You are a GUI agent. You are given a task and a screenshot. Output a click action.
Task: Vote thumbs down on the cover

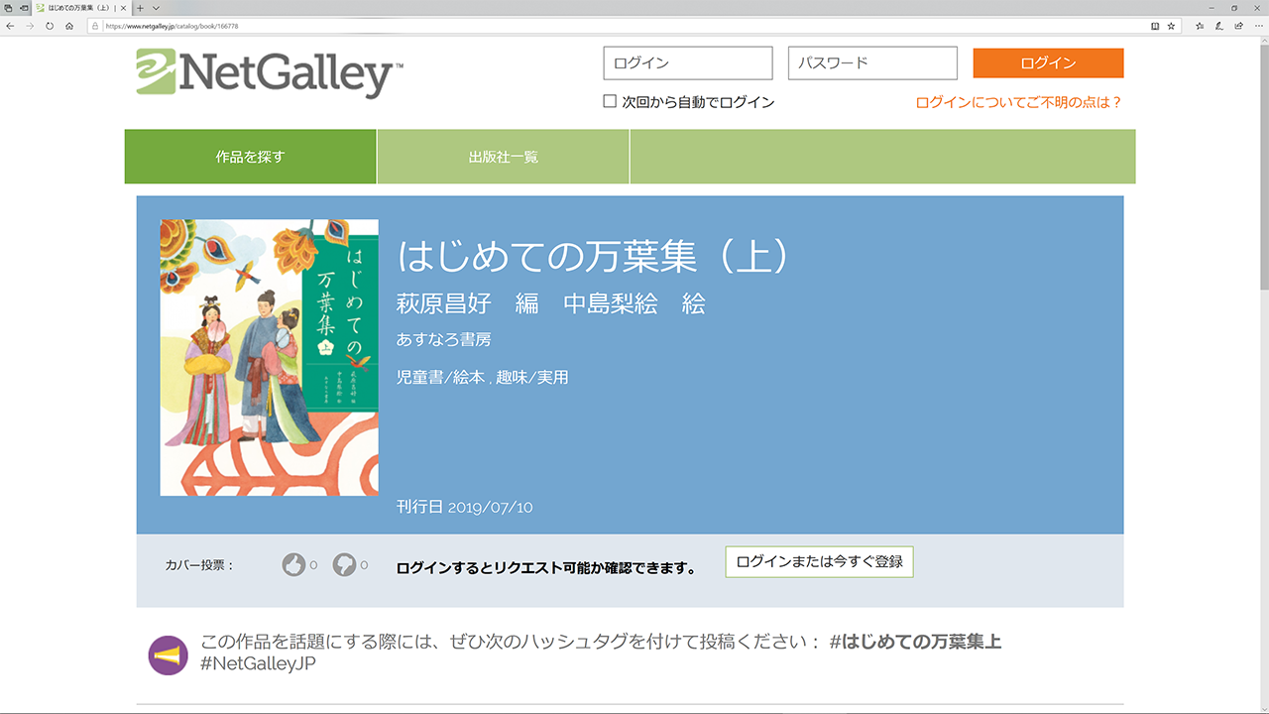tap(344, 565)
